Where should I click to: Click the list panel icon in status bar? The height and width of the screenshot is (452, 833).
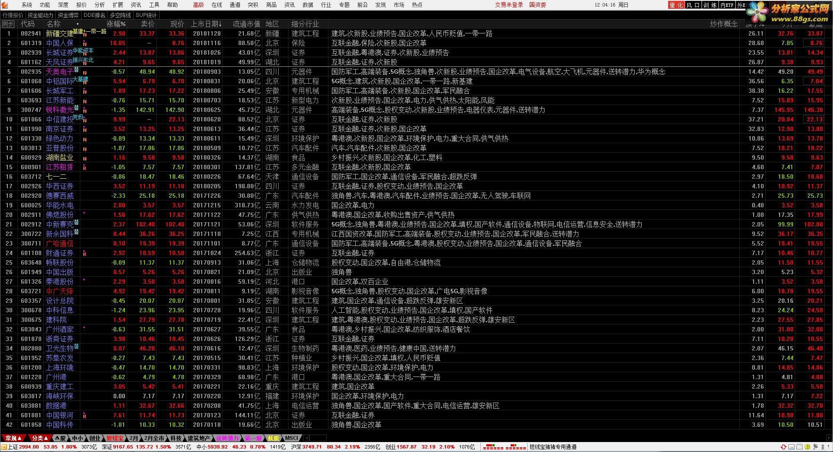(800, 447)
